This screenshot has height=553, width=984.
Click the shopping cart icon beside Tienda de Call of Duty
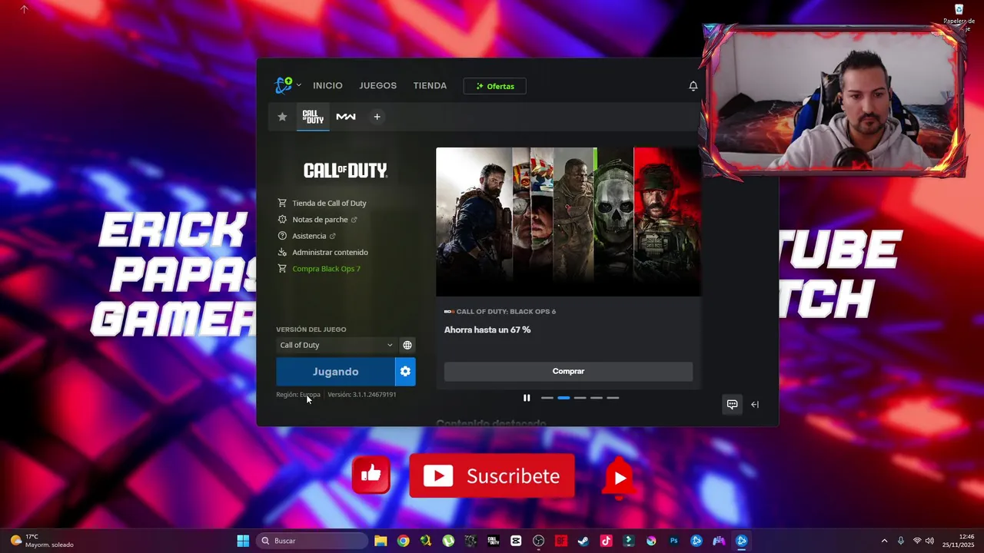[x=282, y=203]
